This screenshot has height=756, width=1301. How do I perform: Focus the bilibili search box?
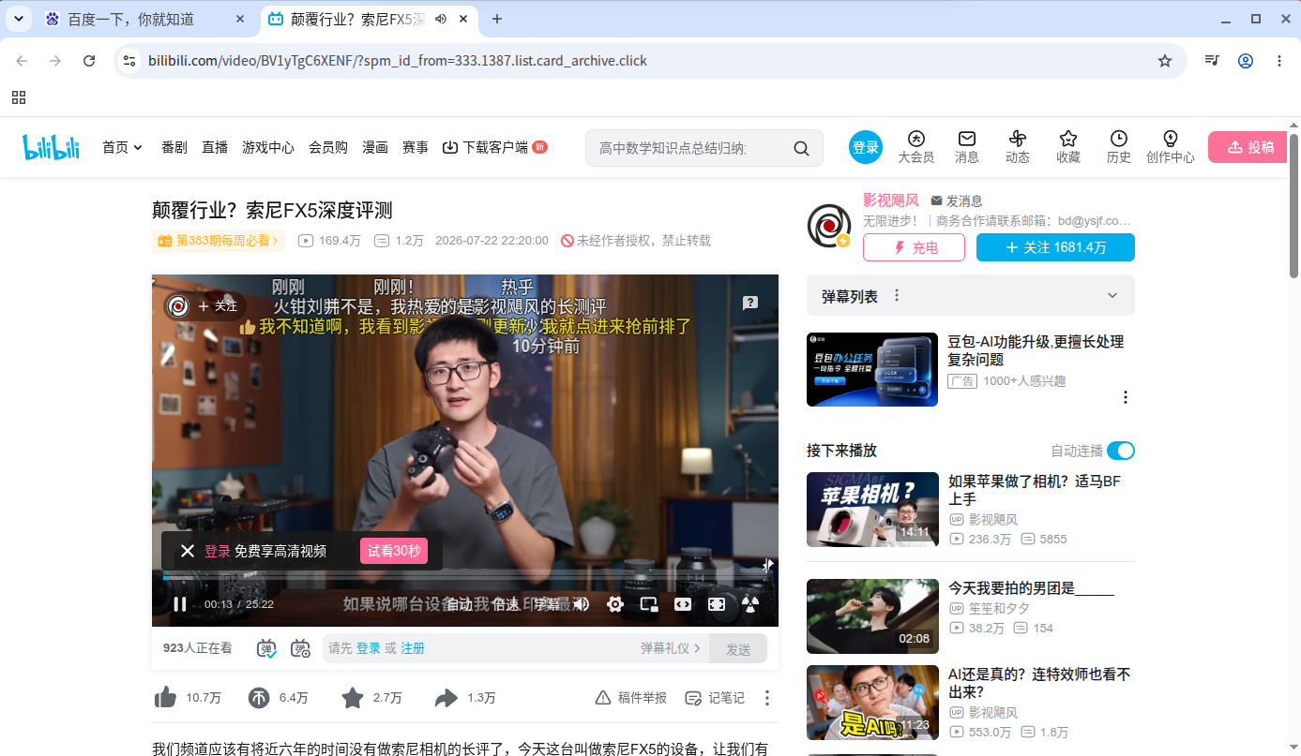tap(685, 148)
